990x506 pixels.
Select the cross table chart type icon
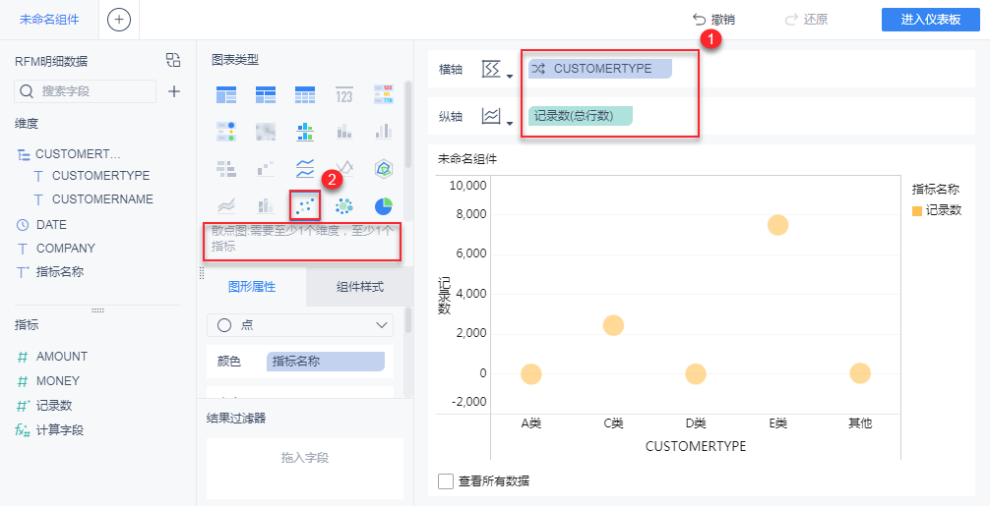pyautogui.click(x=265, y=94)
